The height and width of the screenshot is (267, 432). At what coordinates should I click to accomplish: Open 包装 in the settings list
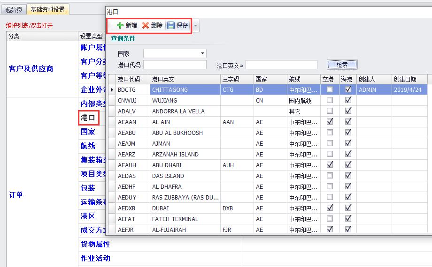pyautogui.click(x=88, y=188)
